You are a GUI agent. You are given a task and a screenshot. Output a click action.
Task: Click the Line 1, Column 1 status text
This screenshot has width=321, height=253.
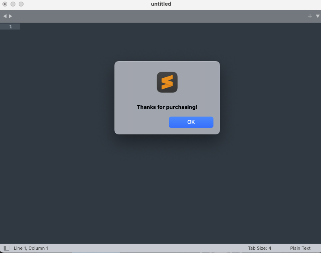tap(31, 248)
